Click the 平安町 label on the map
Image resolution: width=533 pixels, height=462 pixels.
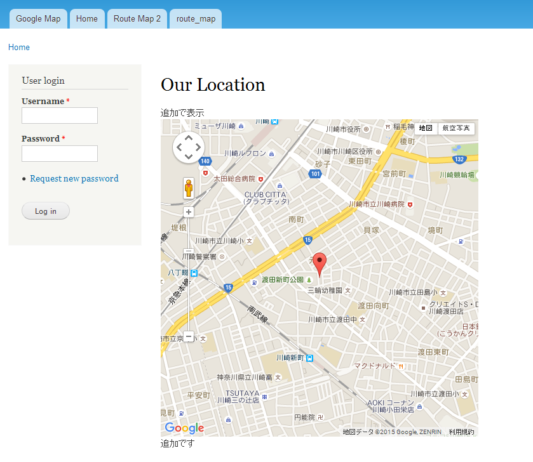pyautogui.click(x=199, y=395)
